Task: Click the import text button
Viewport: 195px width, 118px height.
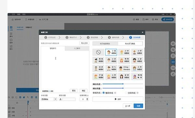Action: (84, 43)
